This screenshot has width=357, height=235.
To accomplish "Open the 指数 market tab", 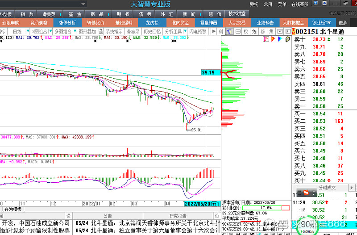I will point(27,14).
